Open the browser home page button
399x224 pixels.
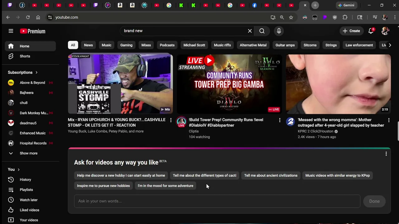[38, 17]
